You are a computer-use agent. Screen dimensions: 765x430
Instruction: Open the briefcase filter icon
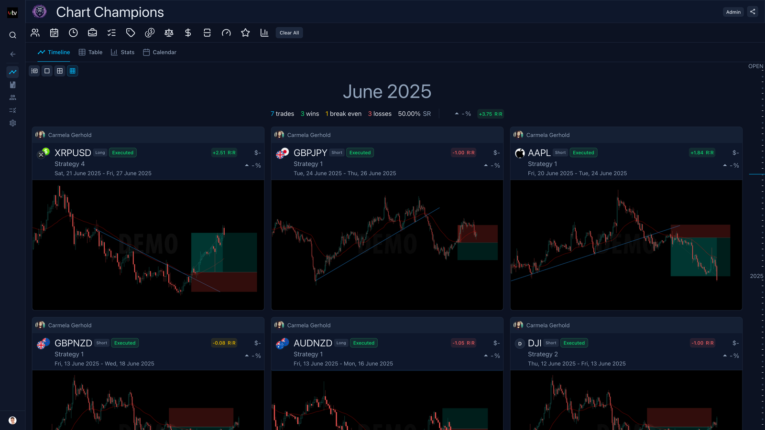(92, 32)
